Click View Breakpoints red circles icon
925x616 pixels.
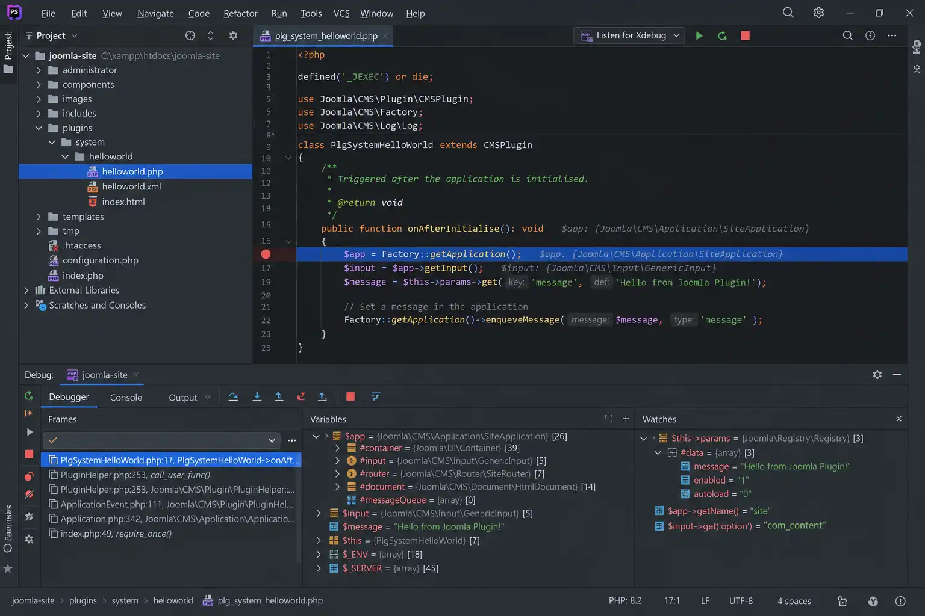click(x=28, y=476)
